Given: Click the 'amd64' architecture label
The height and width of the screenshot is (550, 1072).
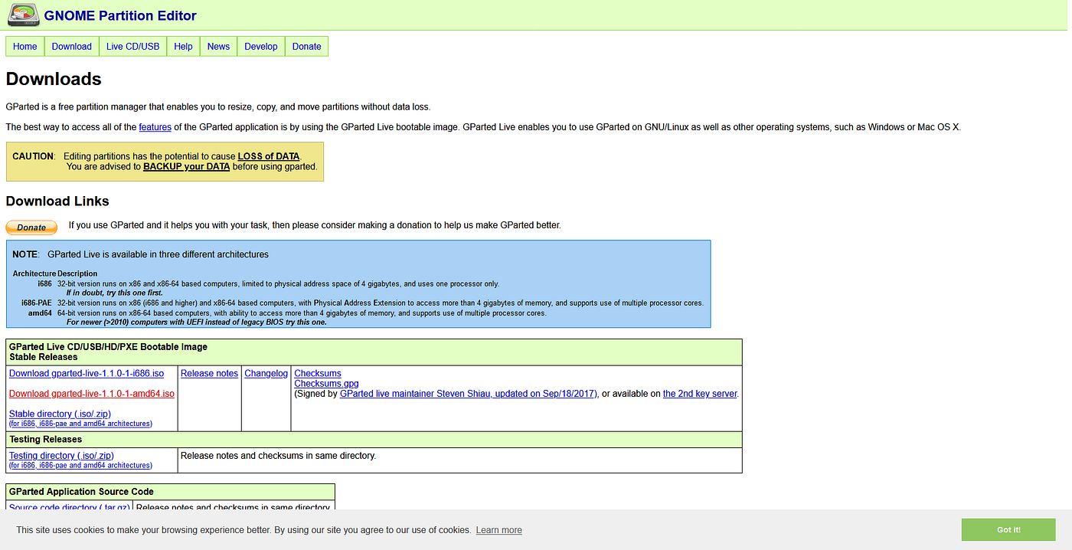Looking at the screenshot, I should (41, 313).
